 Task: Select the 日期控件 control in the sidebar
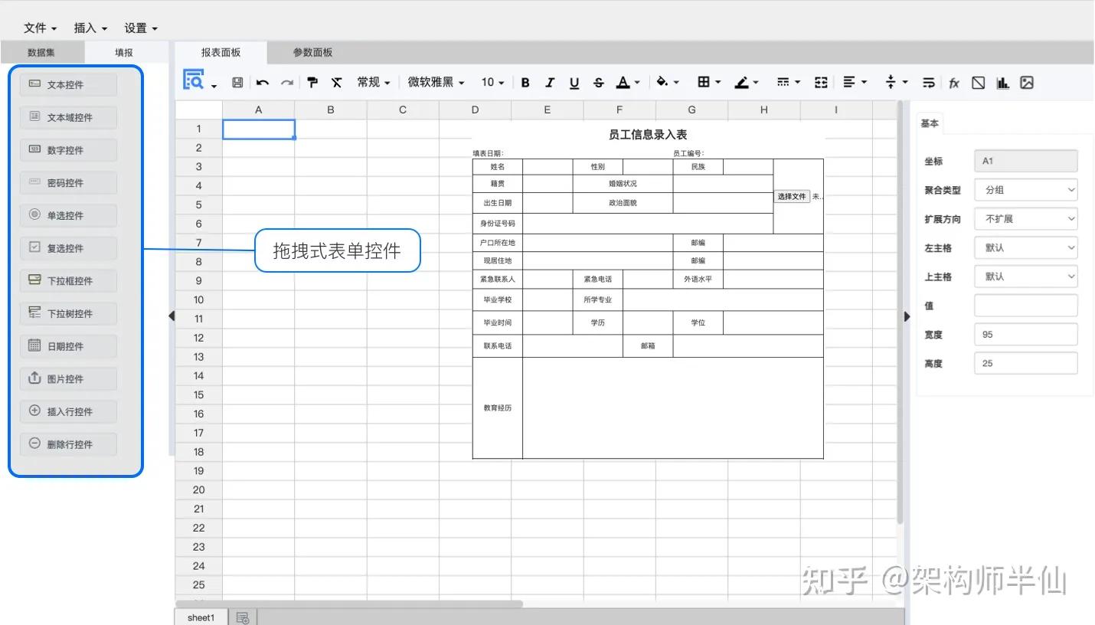click(x=67, y=345)
